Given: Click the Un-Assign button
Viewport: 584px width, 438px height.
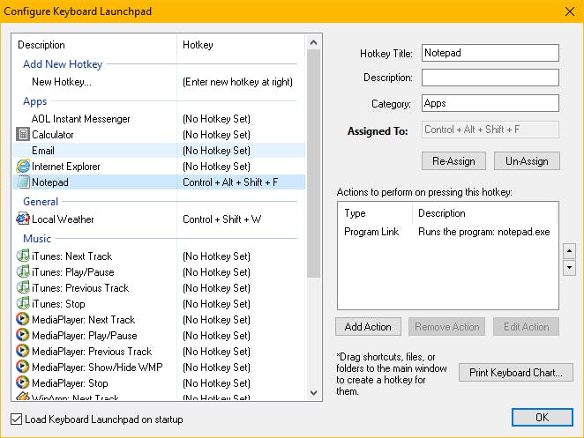Looking at the screenshot, I should pyautogui.click(x=526, y=161).
